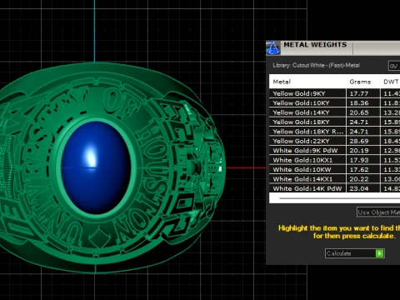Viewport: 400px width, 300px height.
Task: Click the 20.22 grams value
Action: (359, 179)
